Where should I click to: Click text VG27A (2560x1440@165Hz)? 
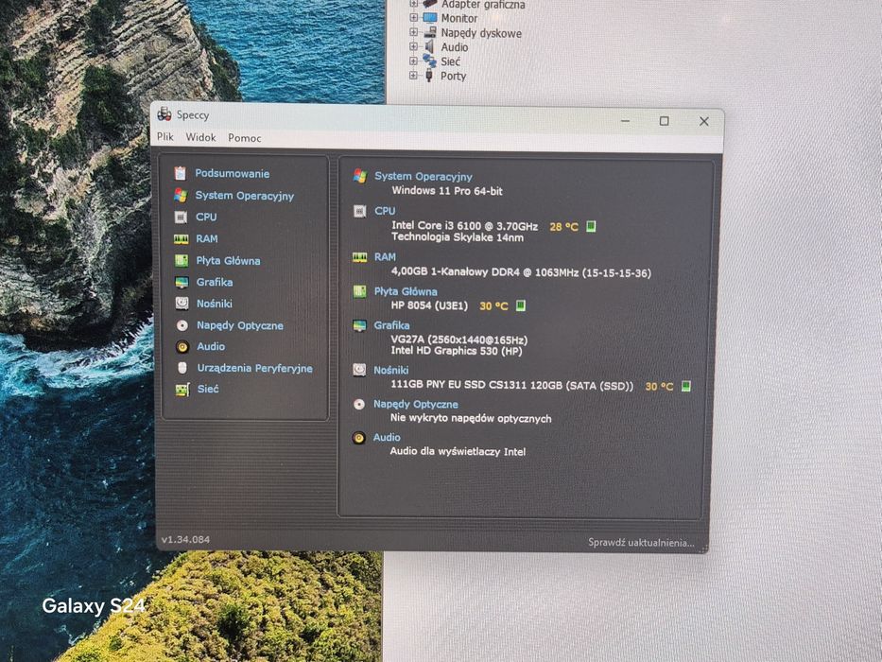tap(459, 340)
